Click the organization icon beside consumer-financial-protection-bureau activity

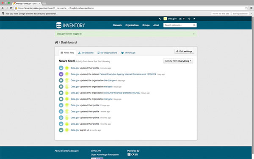point(61,93)
